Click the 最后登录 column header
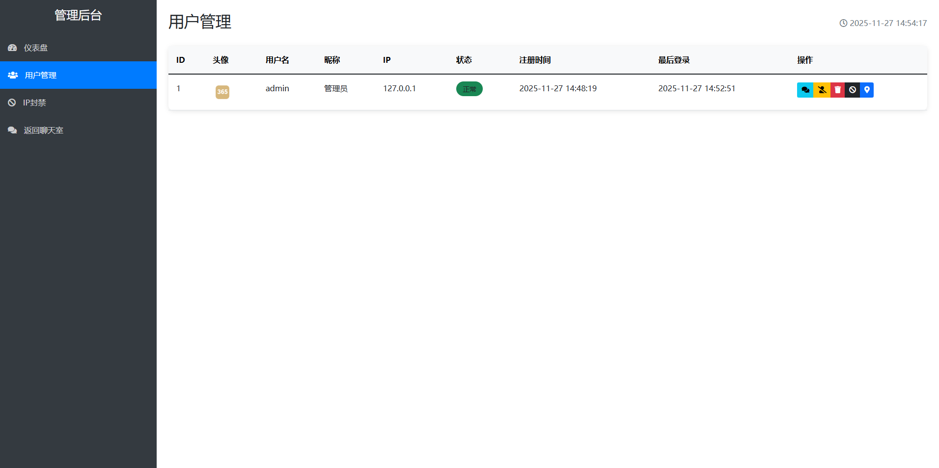 [x=673, y=60]
